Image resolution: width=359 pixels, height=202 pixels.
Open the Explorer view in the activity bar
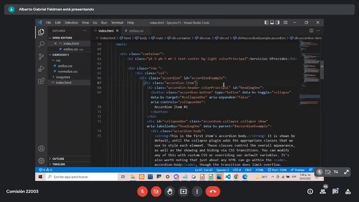[41, 32]
